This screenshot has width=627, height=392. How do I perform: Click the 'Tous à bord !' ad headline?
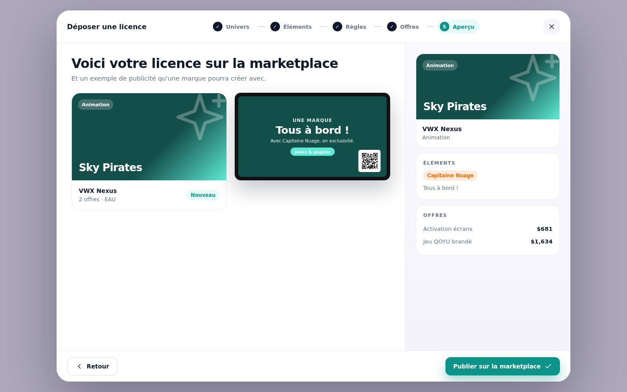point(312,130)
